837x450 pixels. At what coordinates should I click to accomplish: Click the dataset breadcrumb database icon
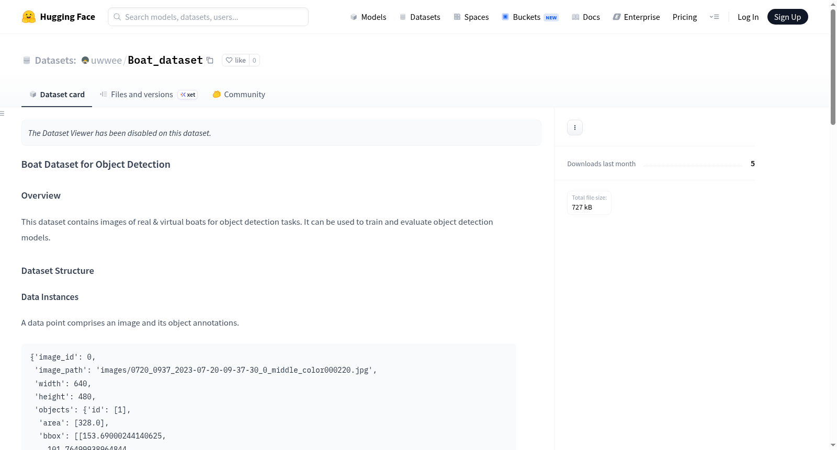pos(27,60)
